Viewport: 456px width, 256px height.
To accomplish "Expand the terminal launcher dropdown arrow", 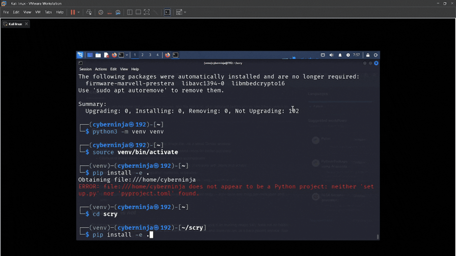I will 126,55.
